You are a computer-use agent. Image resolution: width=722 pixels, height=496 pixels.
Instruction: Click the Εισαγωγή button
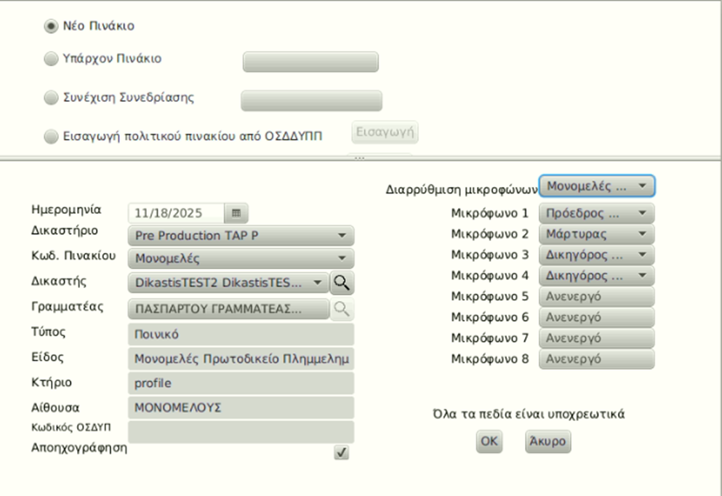pyautogui.click(x=385, y=132)
